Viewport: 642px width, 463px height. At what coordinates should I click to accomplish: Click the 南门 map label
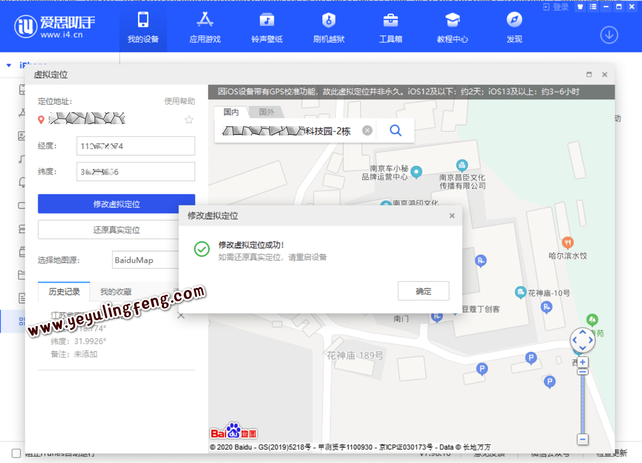(x=401, y=319)
